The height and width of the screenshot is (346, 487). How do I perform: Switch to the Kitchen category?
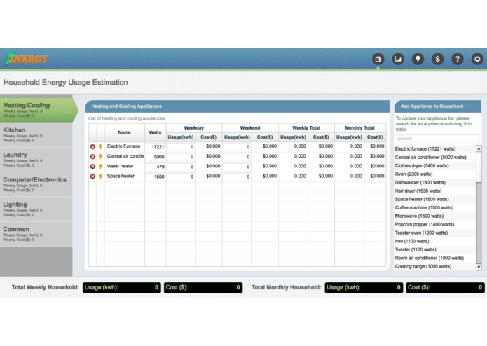click(36, 134)
